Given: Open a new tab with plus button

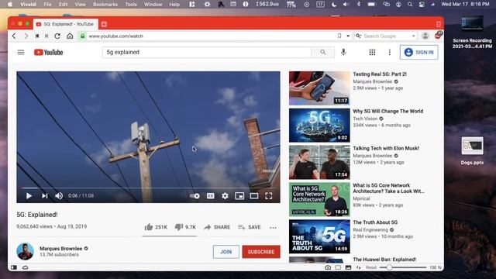Looking at the screenshot, I should point(104,24).
